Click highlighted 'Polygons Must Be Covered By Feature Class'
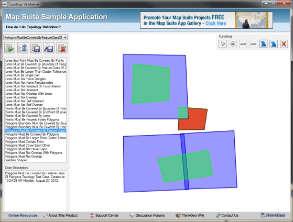The height and width of the screenshot is (222, 293). (x=36, y=131)
